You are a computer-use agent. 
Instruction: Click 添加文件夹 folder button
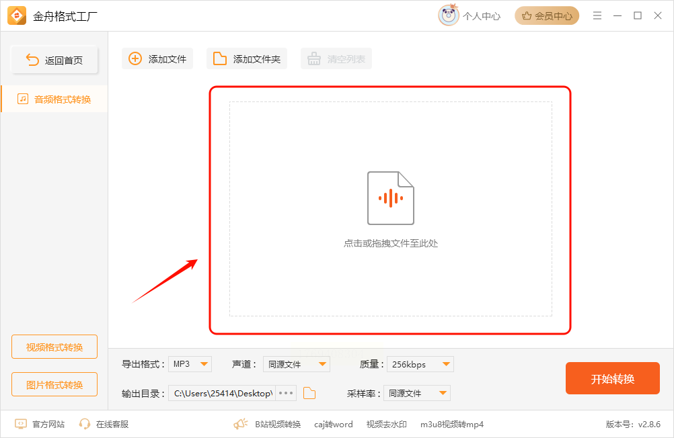click(x=247, y=59)
